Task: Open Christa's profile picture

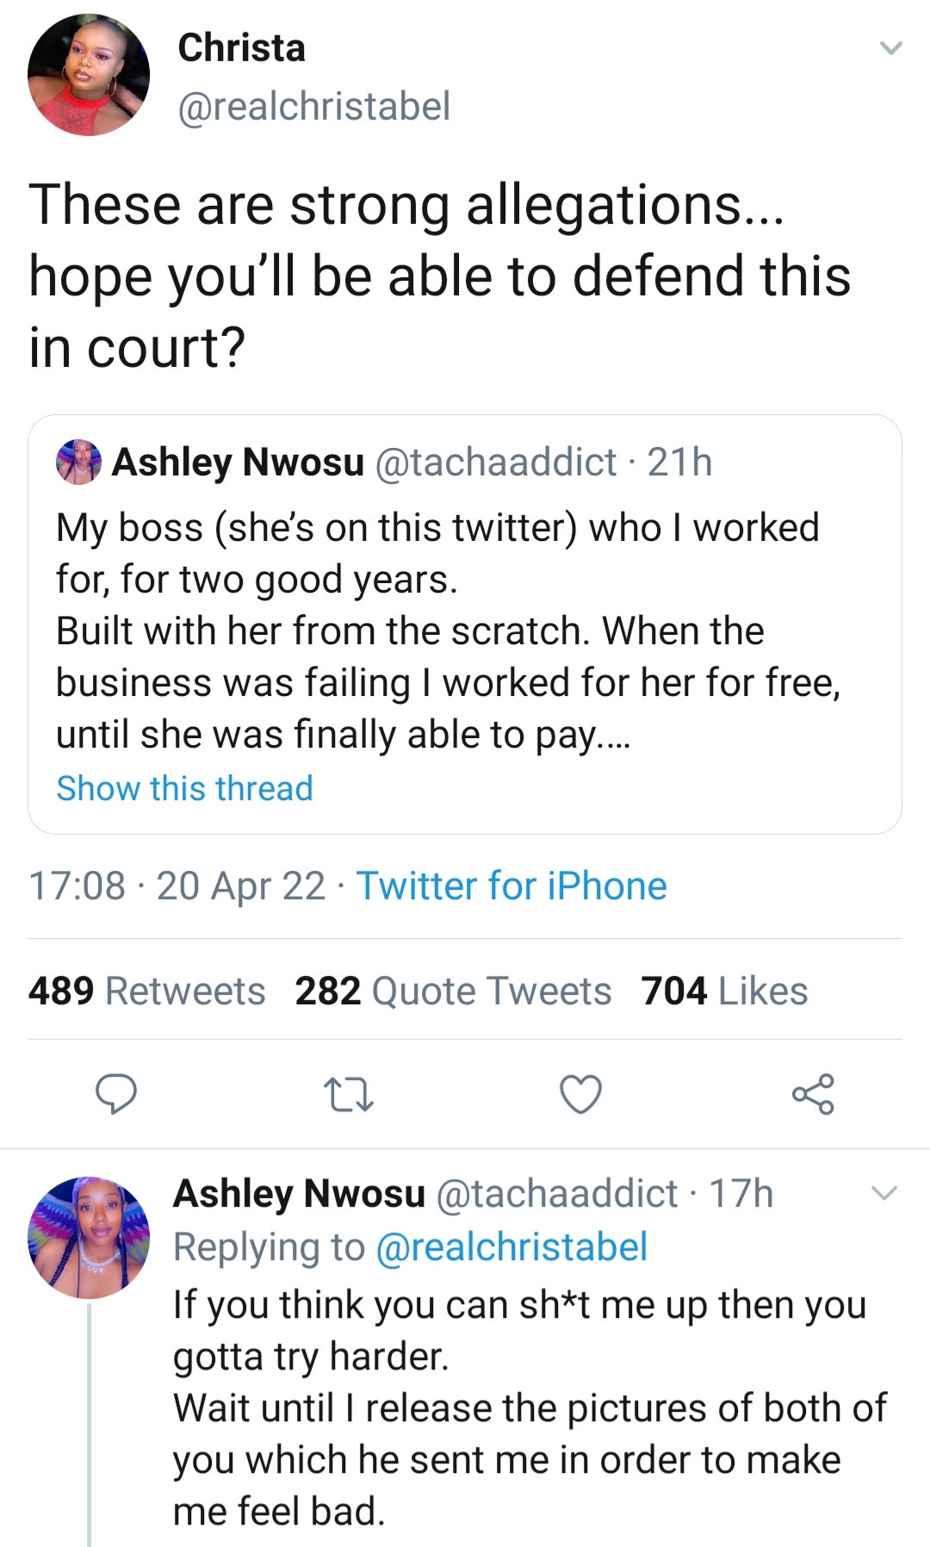Action: pyautogui.click(x=89, y=75)
